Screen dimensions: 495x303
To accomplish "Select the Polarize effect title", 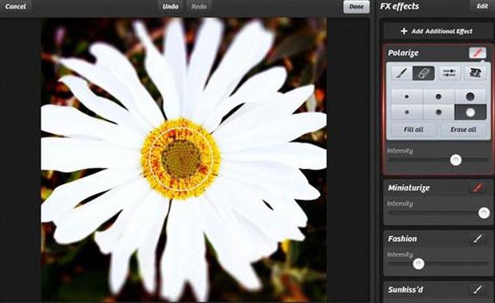I will [x=403, y=53].
